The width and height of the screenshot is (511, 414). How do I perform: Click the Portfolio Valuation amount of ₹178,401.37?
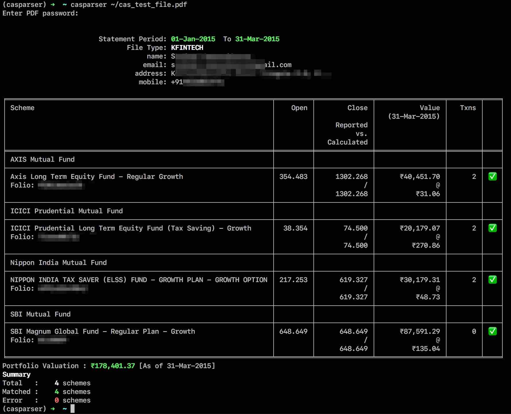pyautogui.click(x=112, y=366)
